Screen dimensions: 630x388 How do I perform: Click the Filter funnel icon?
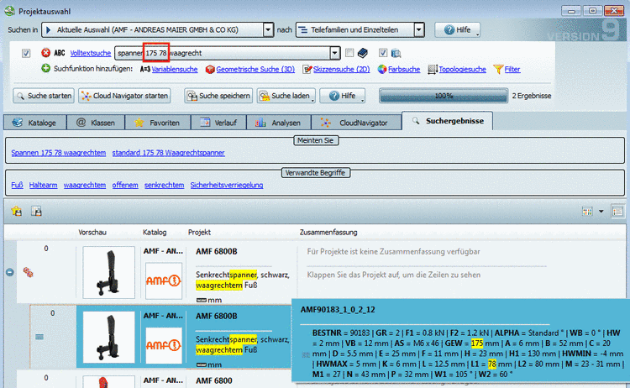point(498,69)
